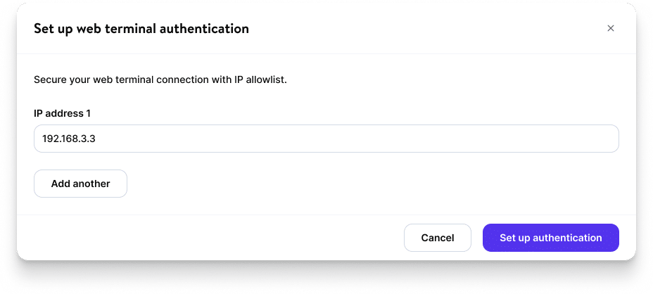Hit the white Cancel button in the footer
The height and width of the screenshot is (294, 653).
point(437,238)
